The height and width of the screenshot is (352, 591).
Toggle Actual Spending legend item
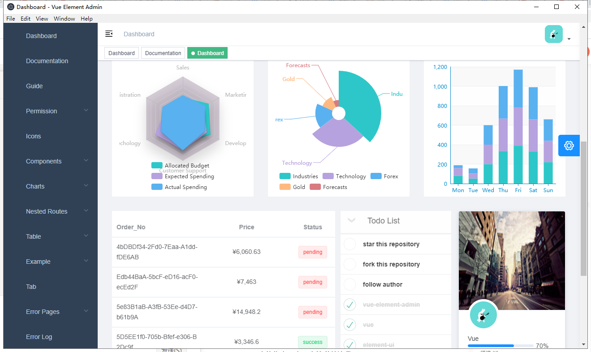(179, 187)
